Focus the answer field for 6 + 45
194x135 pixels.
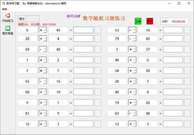[x=83, y=30]
